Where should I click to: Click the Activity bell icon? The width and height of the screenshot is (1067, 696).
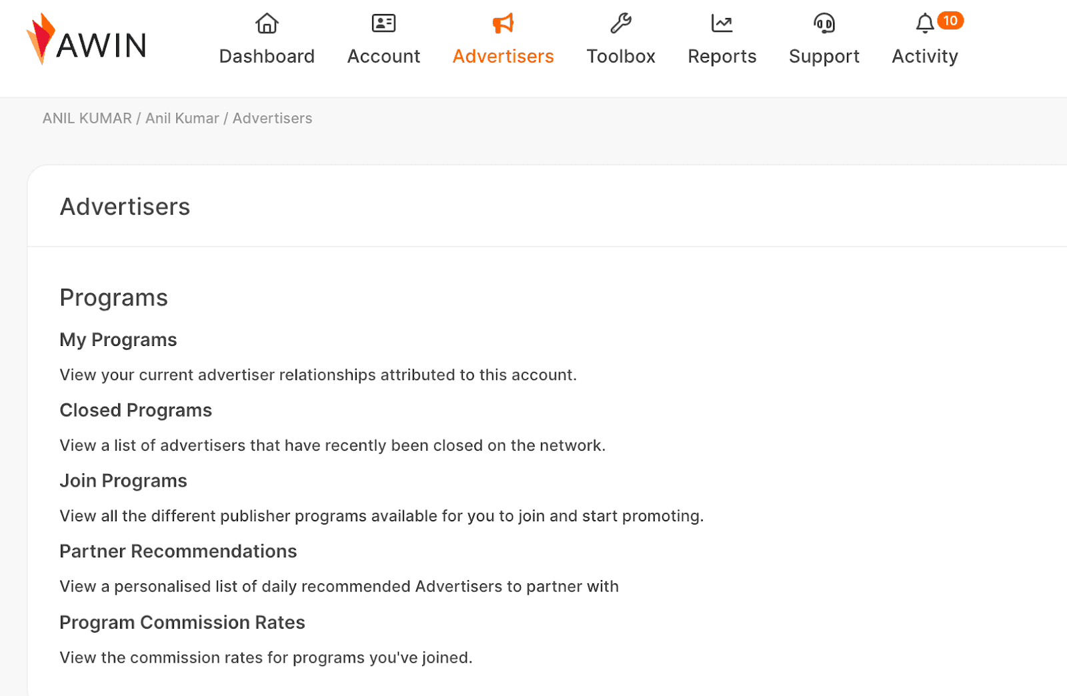pyautogui.click(x=924, y=24)
